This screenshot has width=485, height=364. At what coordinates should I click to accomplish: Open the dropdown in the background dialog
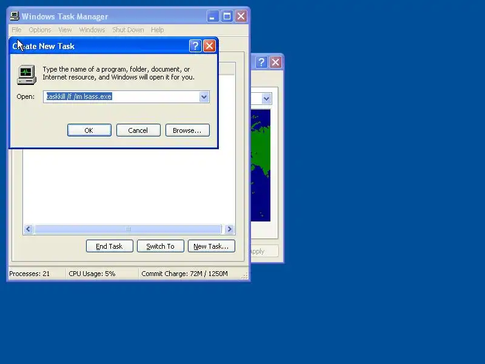pos(266,99)
